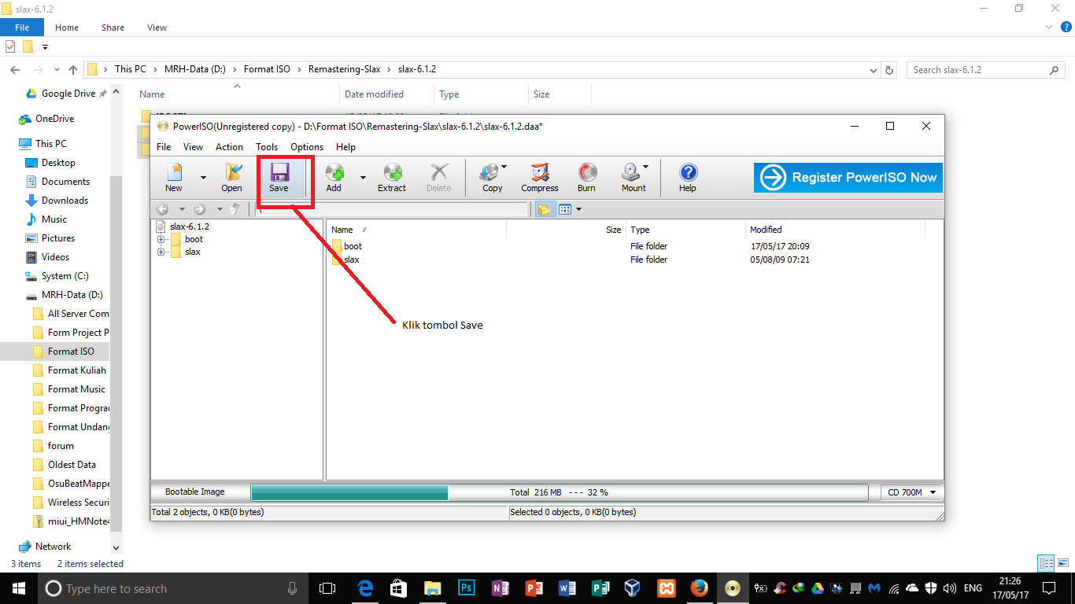Open Photoshop from the taskbar

[x=467, y=588]
